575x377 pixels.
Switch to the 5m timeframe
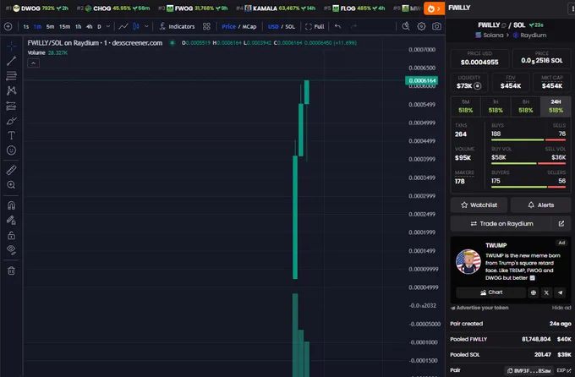[x=50, y=27]
